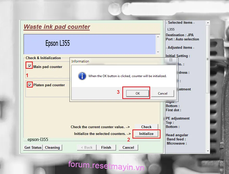Click the disabled Back button
This screenshot has height=174, width=229.
[87, 147]
